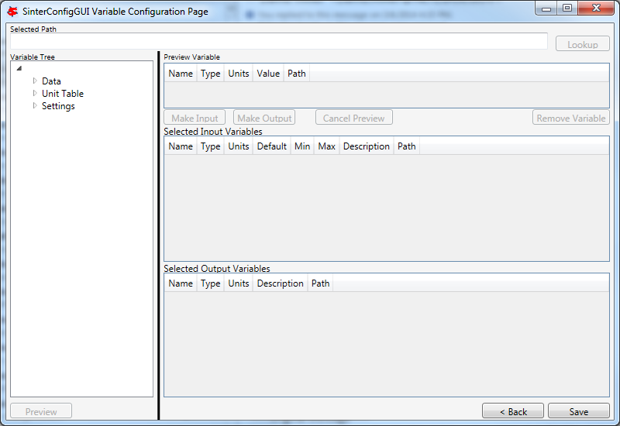
Task: Click Description header in Selected Input Variables
Action: click(x=367, y=146)
